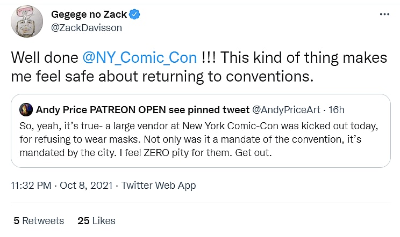Screen dimensions: 400x237
Task: View the 5 Retweets list
Action: 39,220
